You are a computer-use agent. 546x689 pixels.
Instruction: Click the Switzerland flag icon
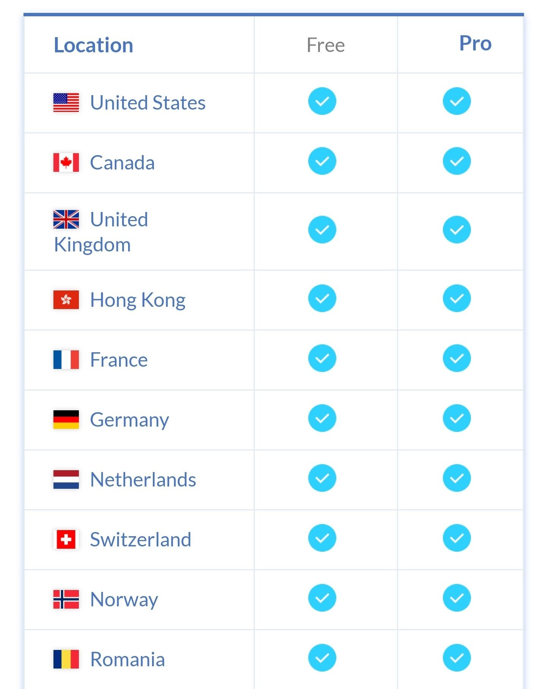coord(66,540)
